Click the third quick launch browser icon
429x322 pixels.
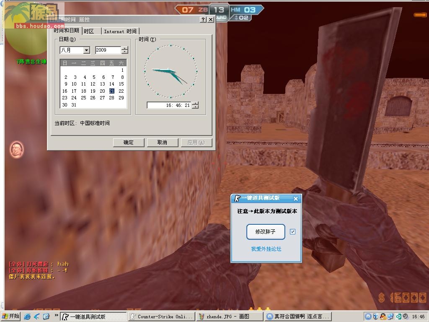coord(46,317)
